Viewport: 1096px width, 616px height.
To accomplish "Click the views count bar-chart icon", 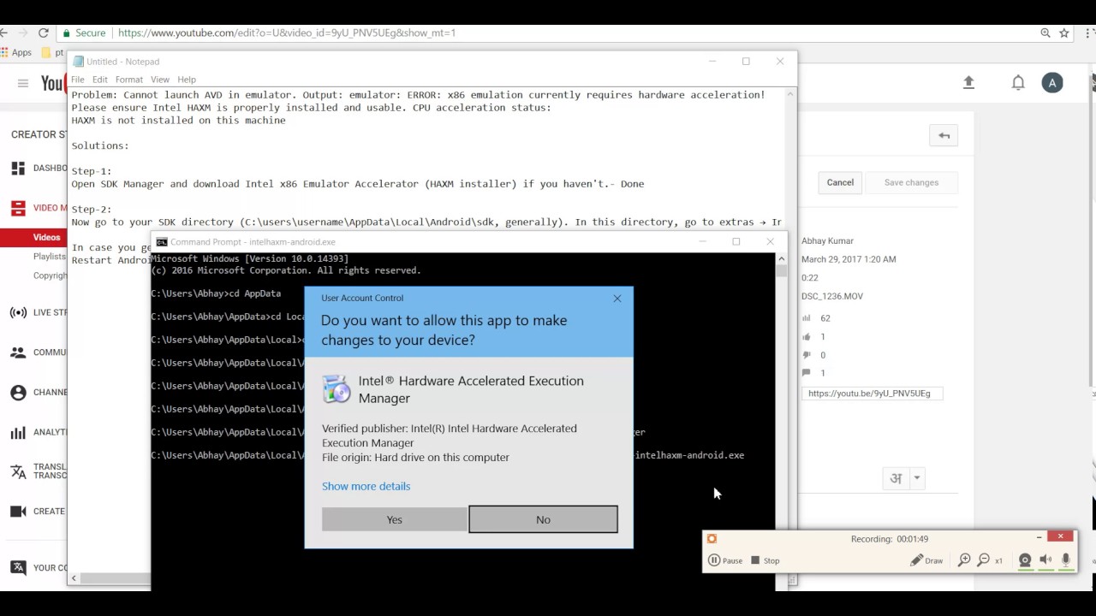I will (806, 318).
